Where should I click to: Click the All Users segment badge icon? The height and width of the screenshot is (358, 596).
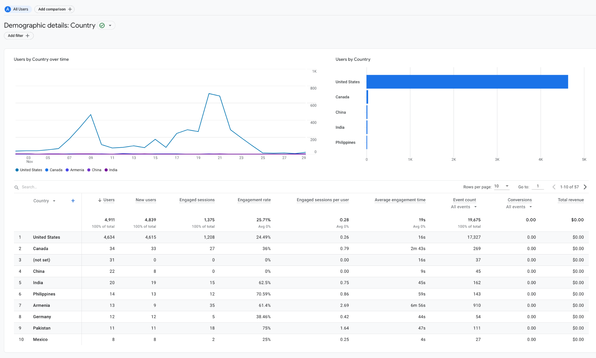[8, 9]
